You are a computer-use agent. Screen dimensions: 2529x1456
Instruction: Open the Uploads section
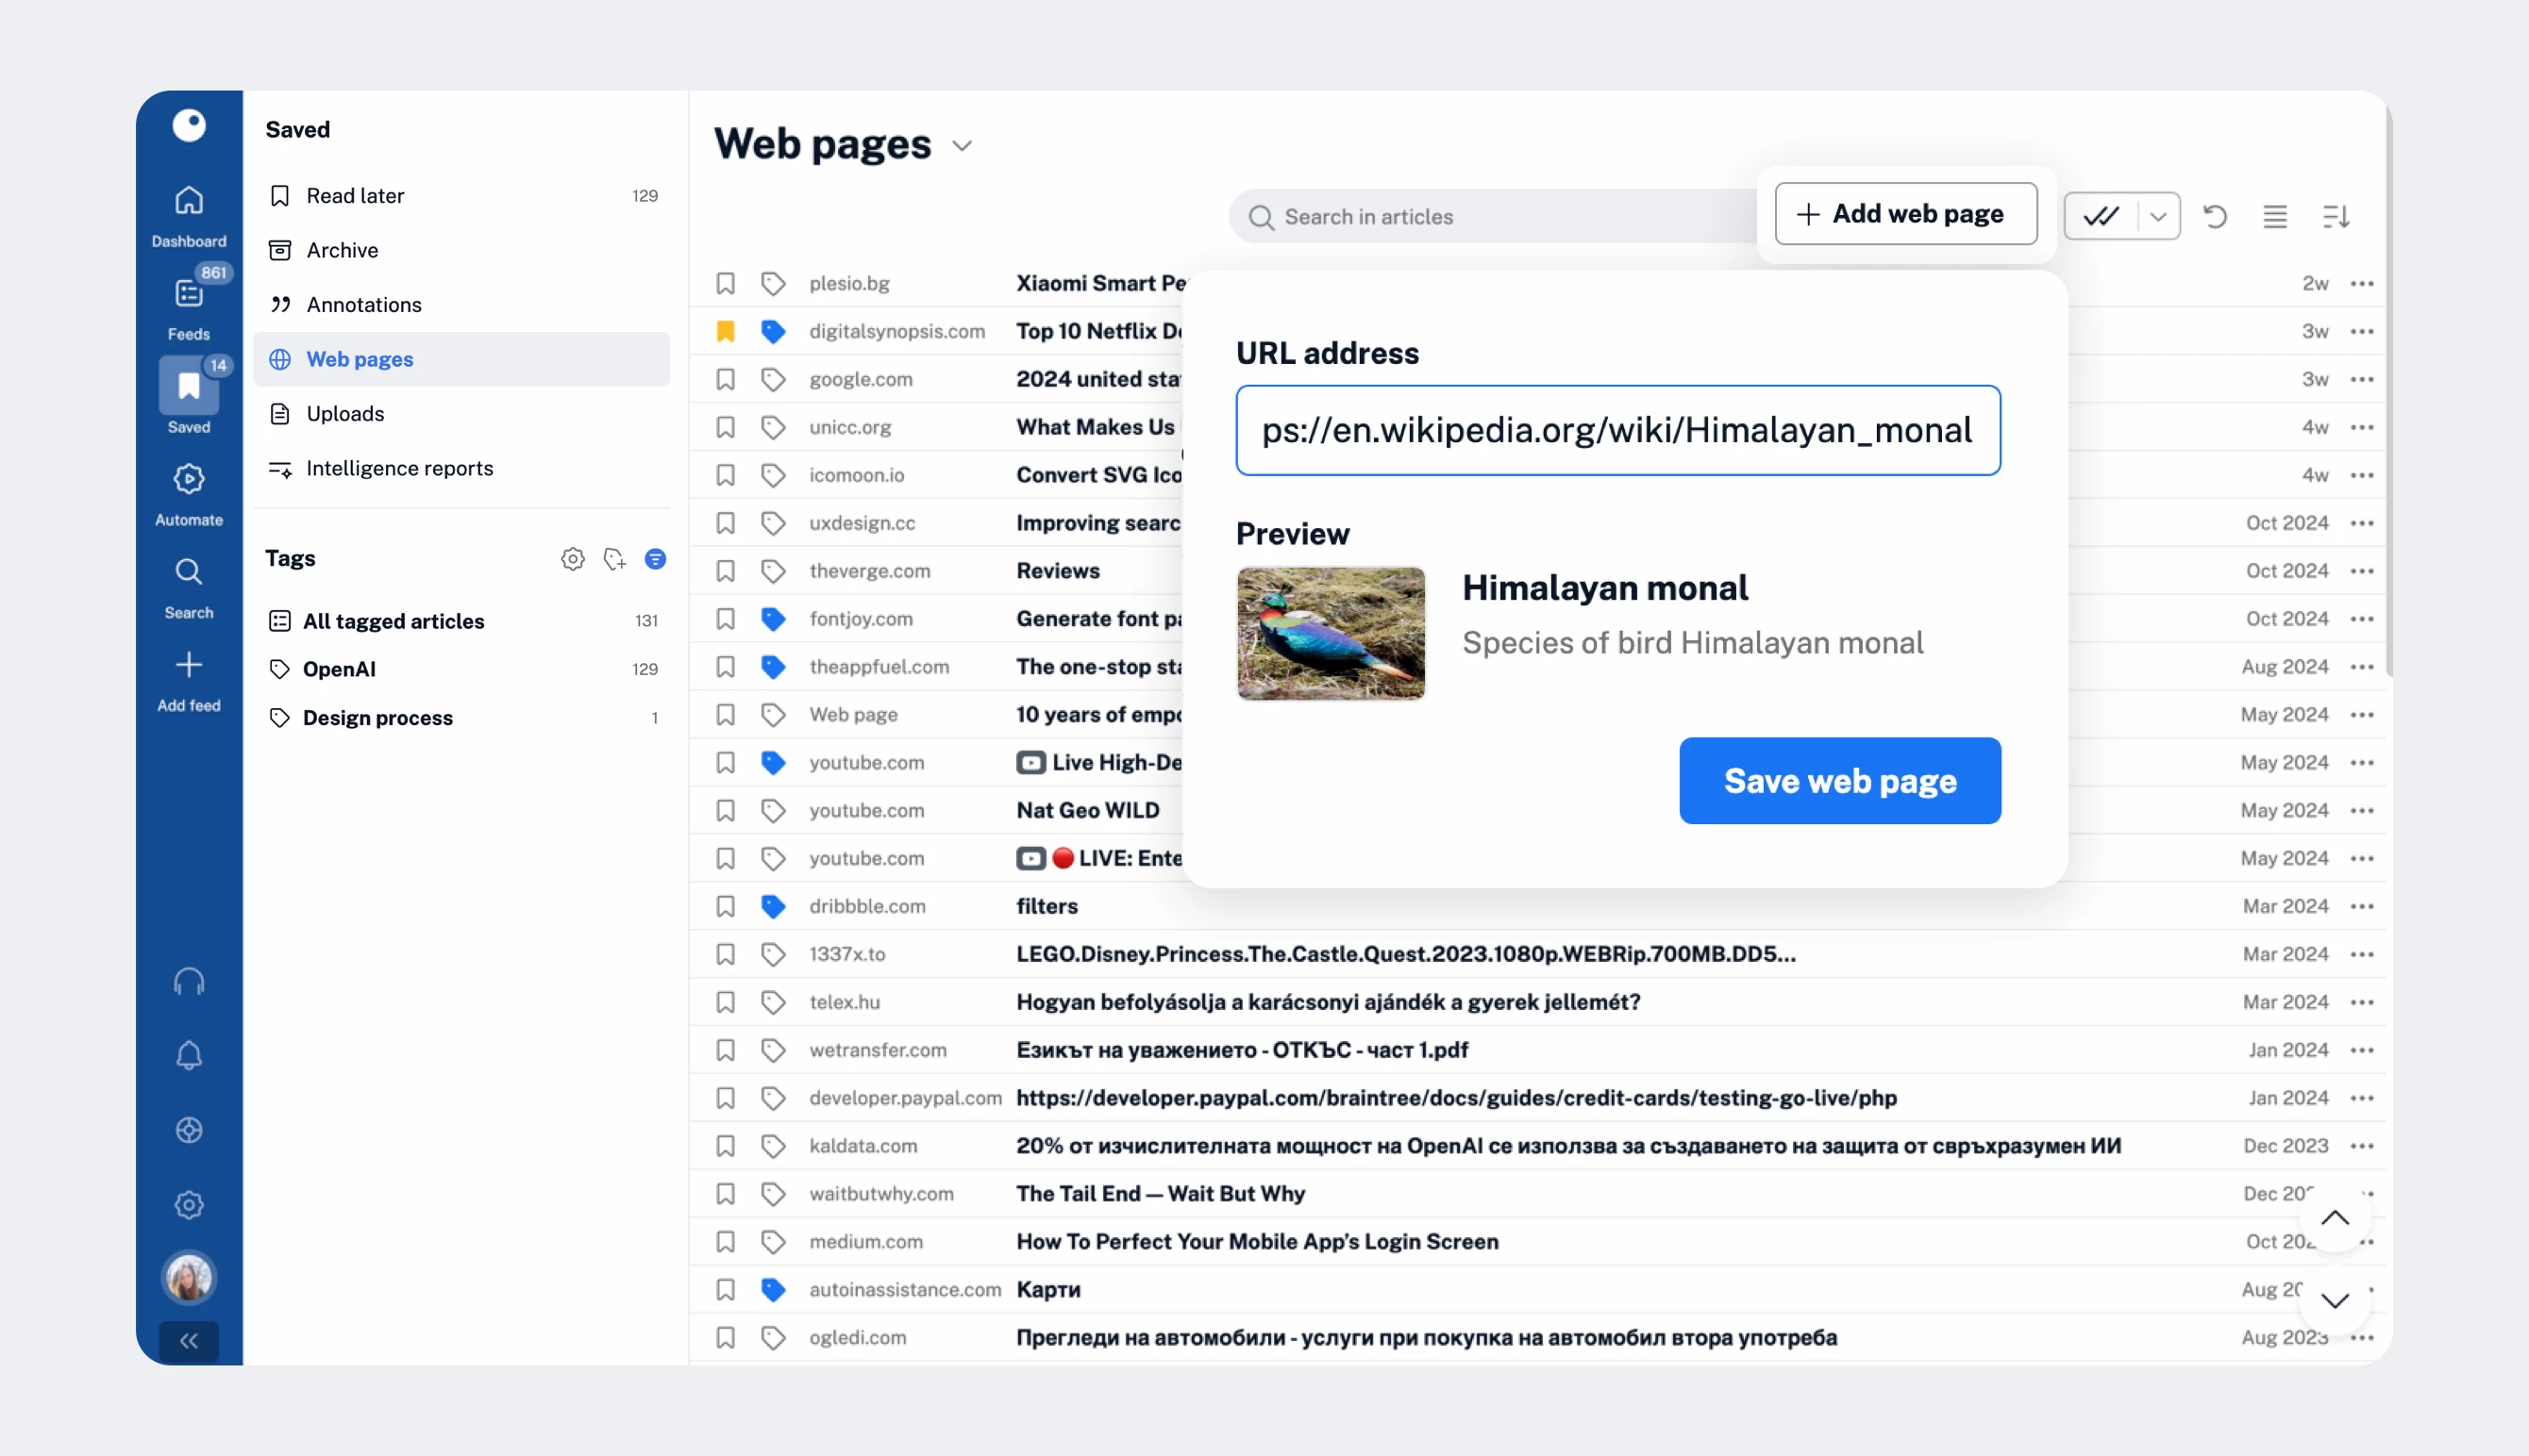[x=462, y=414]
